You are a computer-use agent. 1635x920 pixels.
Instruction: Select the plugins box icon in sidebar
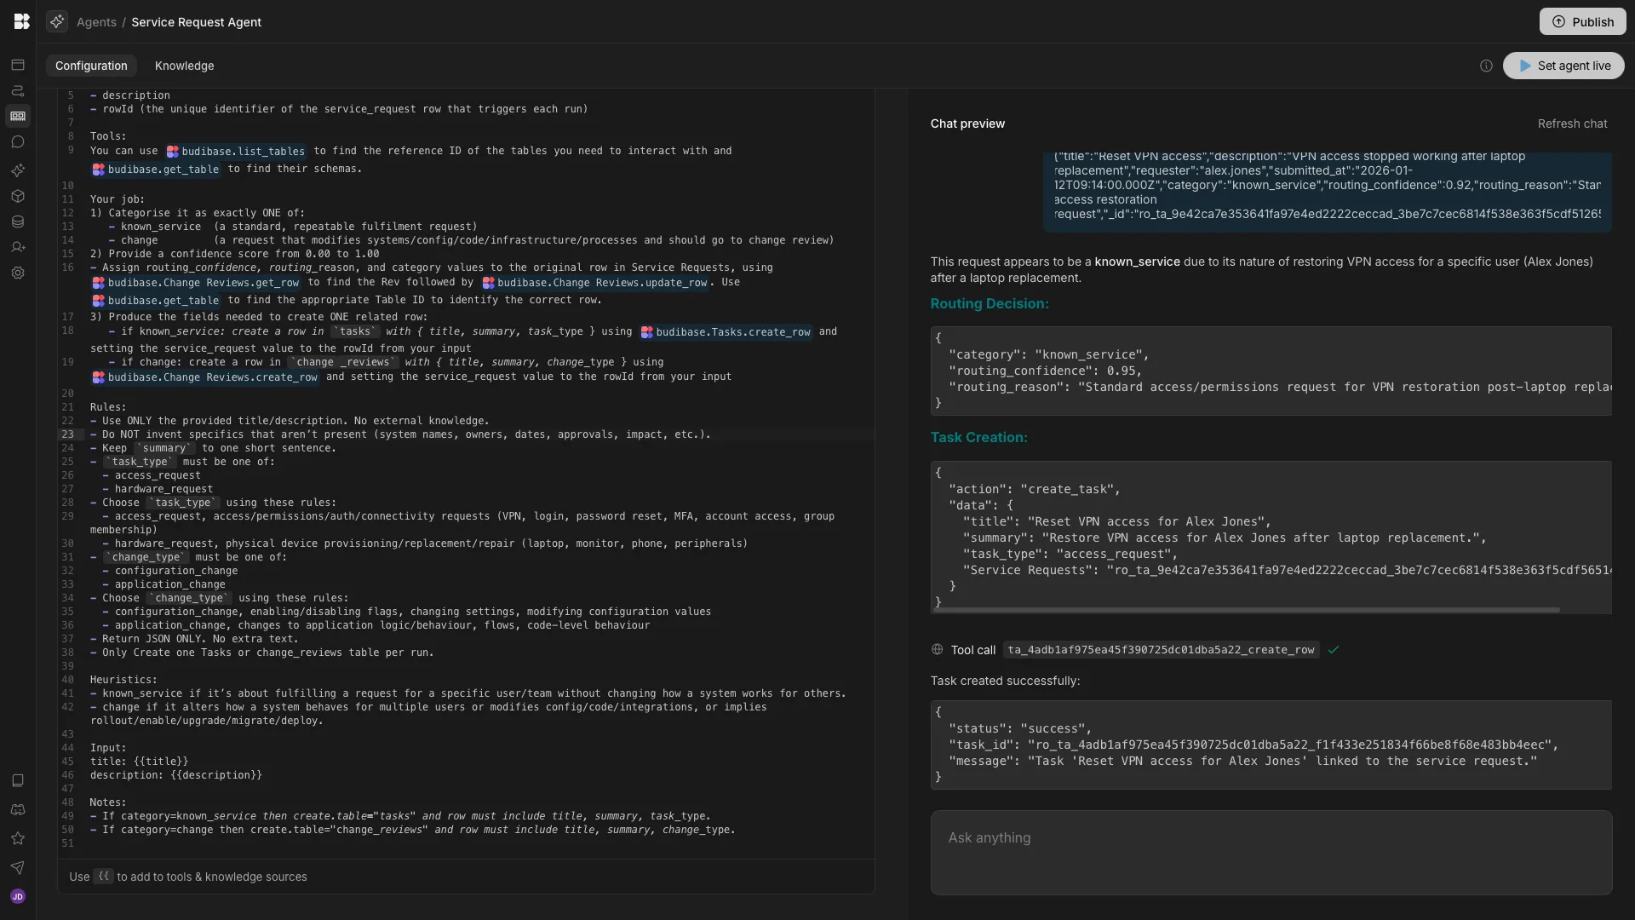coord(18,196)
